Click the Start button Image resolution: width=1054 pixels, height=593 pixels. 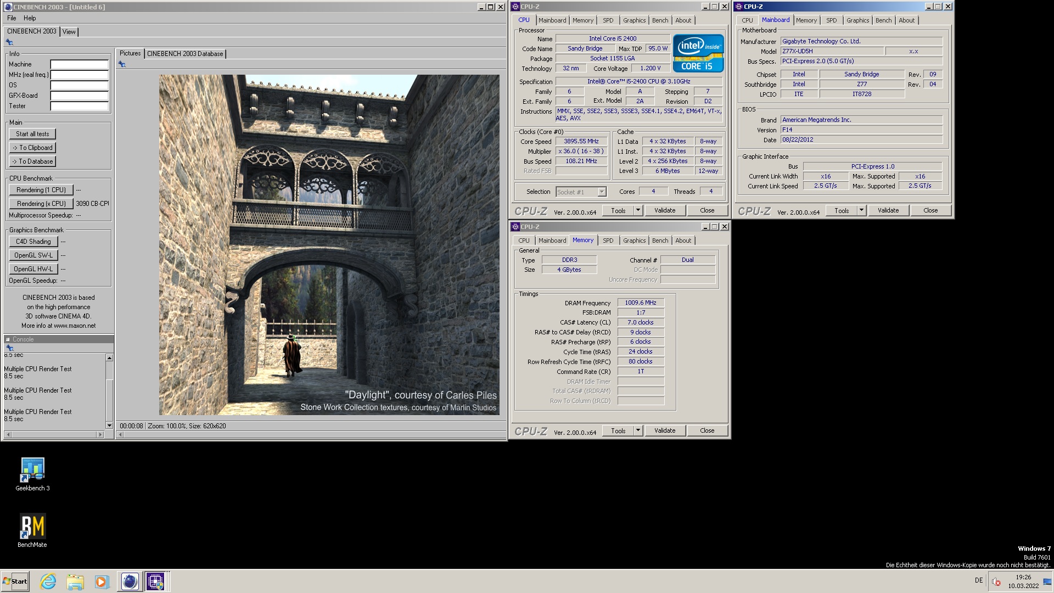(15, 581)
